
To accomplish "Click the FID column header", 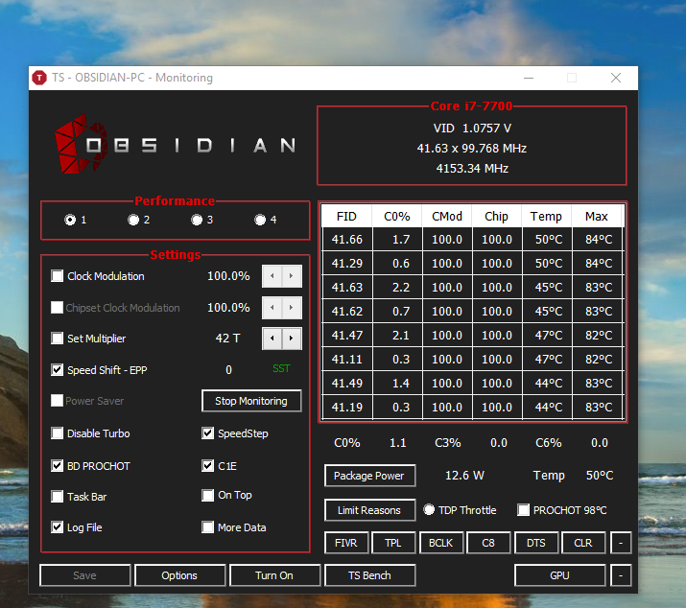I will pyautogui.click(x=346, y=216).
